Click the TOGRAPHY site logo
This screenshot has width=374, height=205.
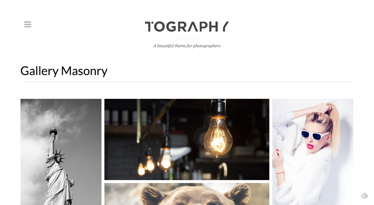pyautogui.click(x=187, y=26)
